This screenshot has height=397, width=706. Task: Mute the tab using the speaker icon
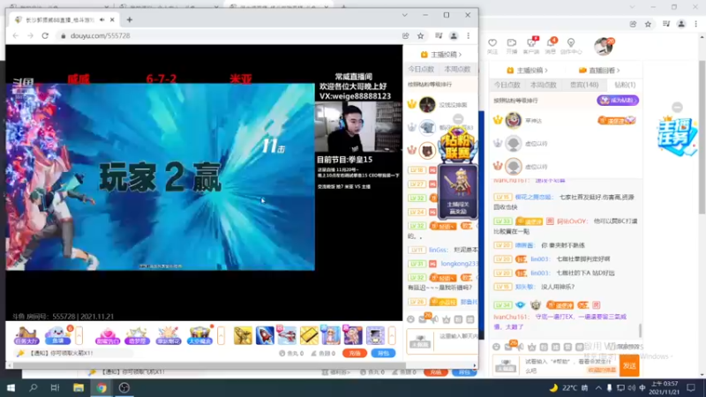pyautogui.click(x=102, y=19)
